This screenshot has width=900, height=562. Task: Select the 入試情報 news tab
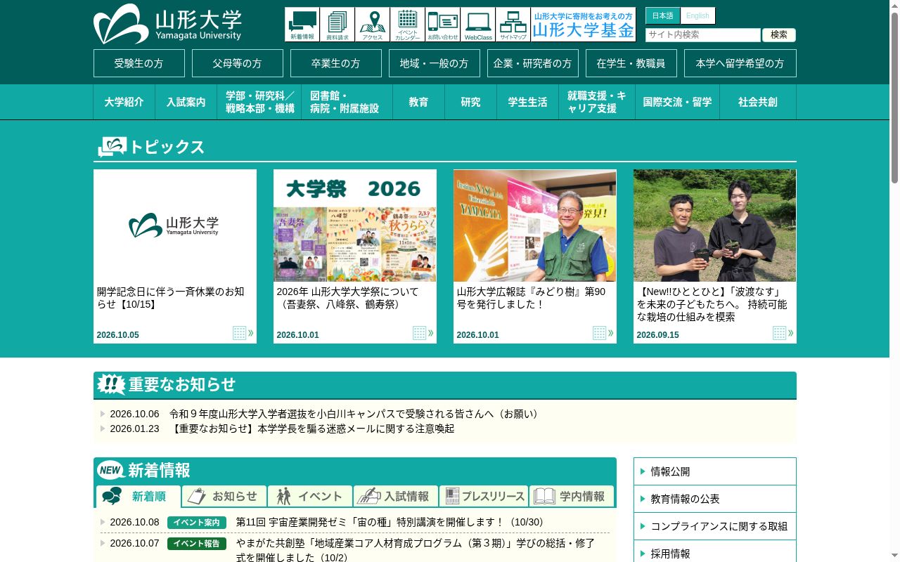tap(396, 496)
